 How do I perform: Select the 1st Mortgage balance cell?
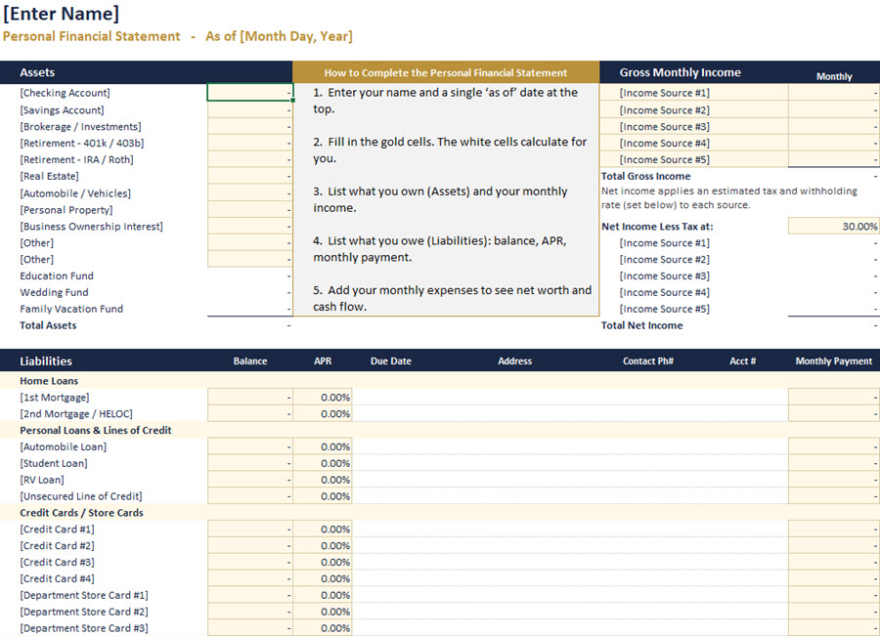(249, 397)
